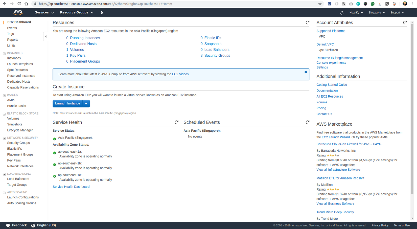
Task: Open the Support menu
Action: click(397, 13)
